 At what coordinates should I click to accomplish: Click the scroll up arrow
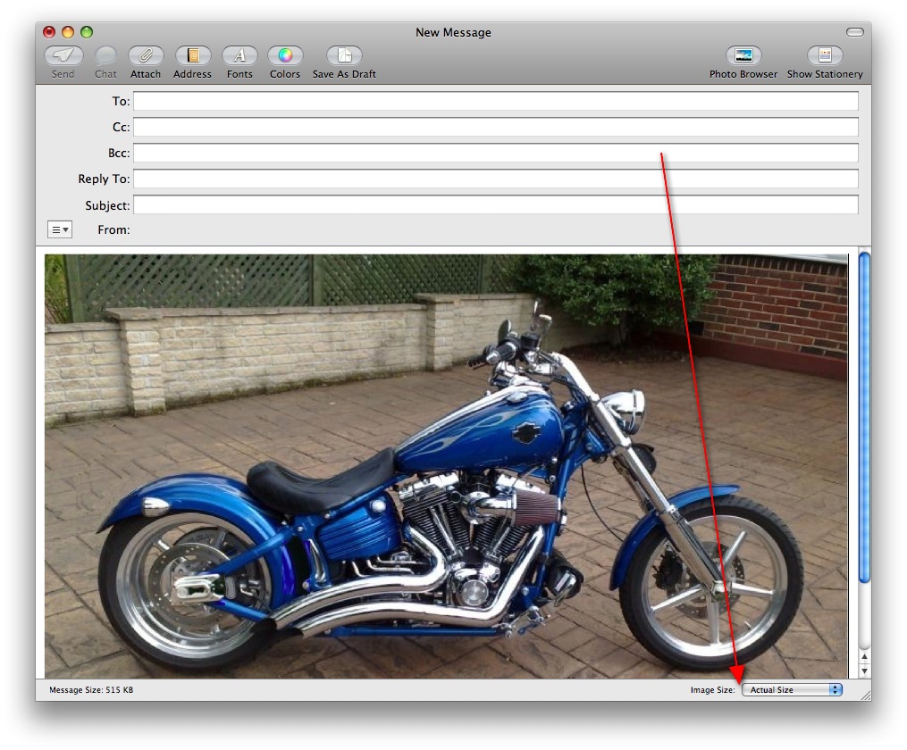(x=864, y=657)
